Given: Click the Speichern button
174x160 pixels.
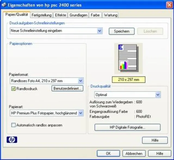Looking at the screenshot, I should [x=122, y=31].
